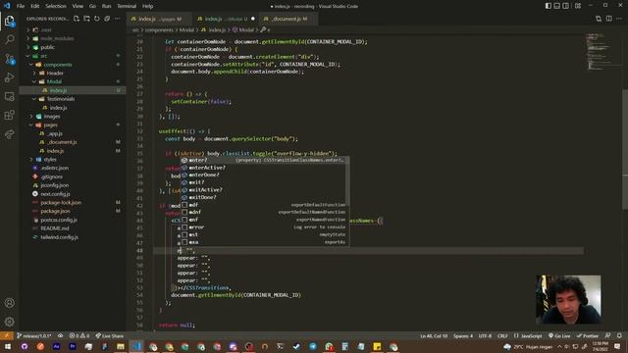This screenshot has width=628, height=353.
Task: Open the Live Share view in activity bar
Action: [10, 134]
